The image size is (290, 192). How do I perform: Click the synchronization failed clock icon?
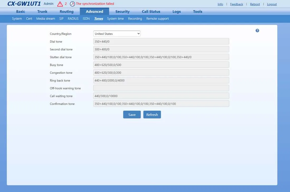coord(72,4)
